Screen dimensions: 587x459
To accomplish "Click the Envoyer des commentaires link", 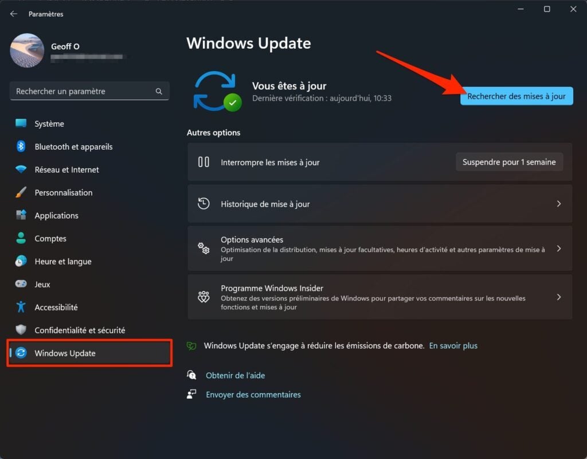I will [x=253, y=394].
